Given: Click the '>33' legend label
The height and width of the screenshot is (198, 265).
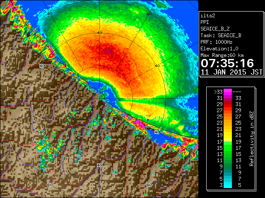Looking at the screenshot, I should click(x=218, y=92).
